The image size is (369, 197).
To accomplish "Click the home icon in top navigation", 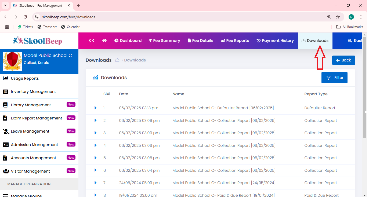I will click(x=104, y=41).
